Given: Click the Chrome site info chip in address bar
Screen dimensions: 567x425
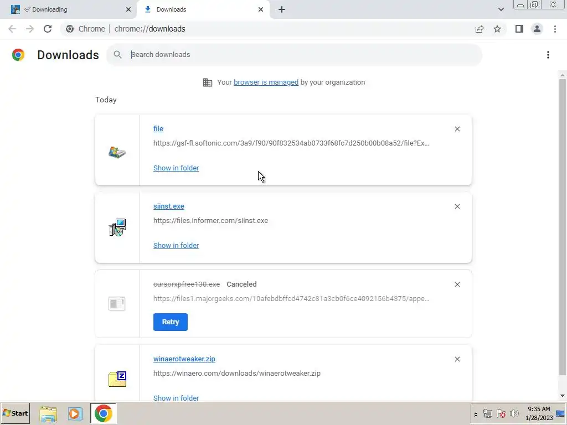Looking at the screenshot, I should pyautogui.click(x=86, y=29).
